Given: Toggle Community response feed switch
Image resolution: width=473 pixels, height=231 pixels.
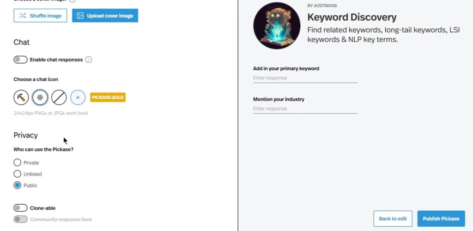Looking at the screenshot, I should point(20,219).
